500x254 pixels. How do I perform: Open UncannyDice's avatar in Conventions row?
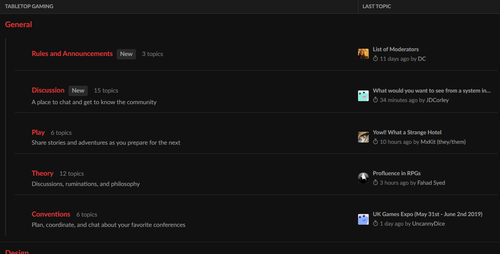[363, 219]
